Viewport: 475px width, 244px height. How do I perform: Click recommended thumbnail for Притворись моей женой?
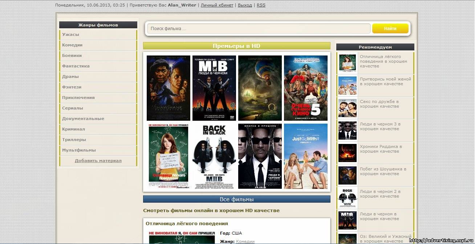[x=348, y=86]
